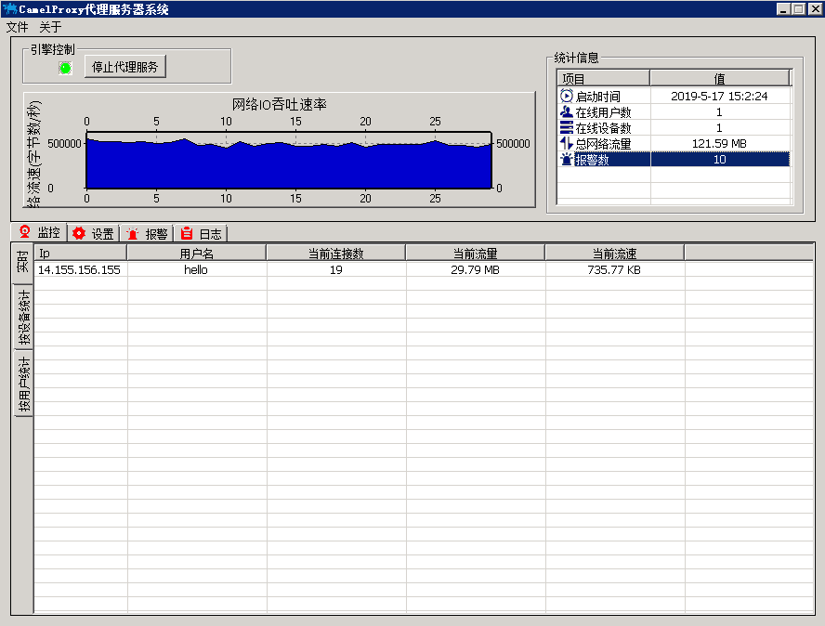Click the CamelProxy camel icon in title bar
825x626 pixels.
point(9,9)
